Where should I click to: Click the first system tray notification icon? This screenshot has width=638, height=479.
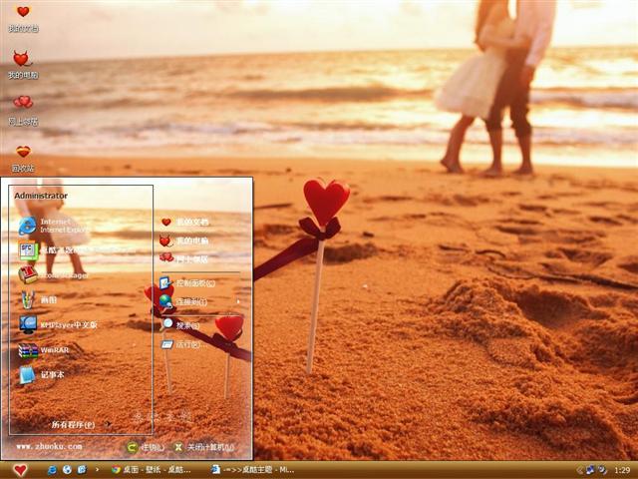(x=590, y=470)
